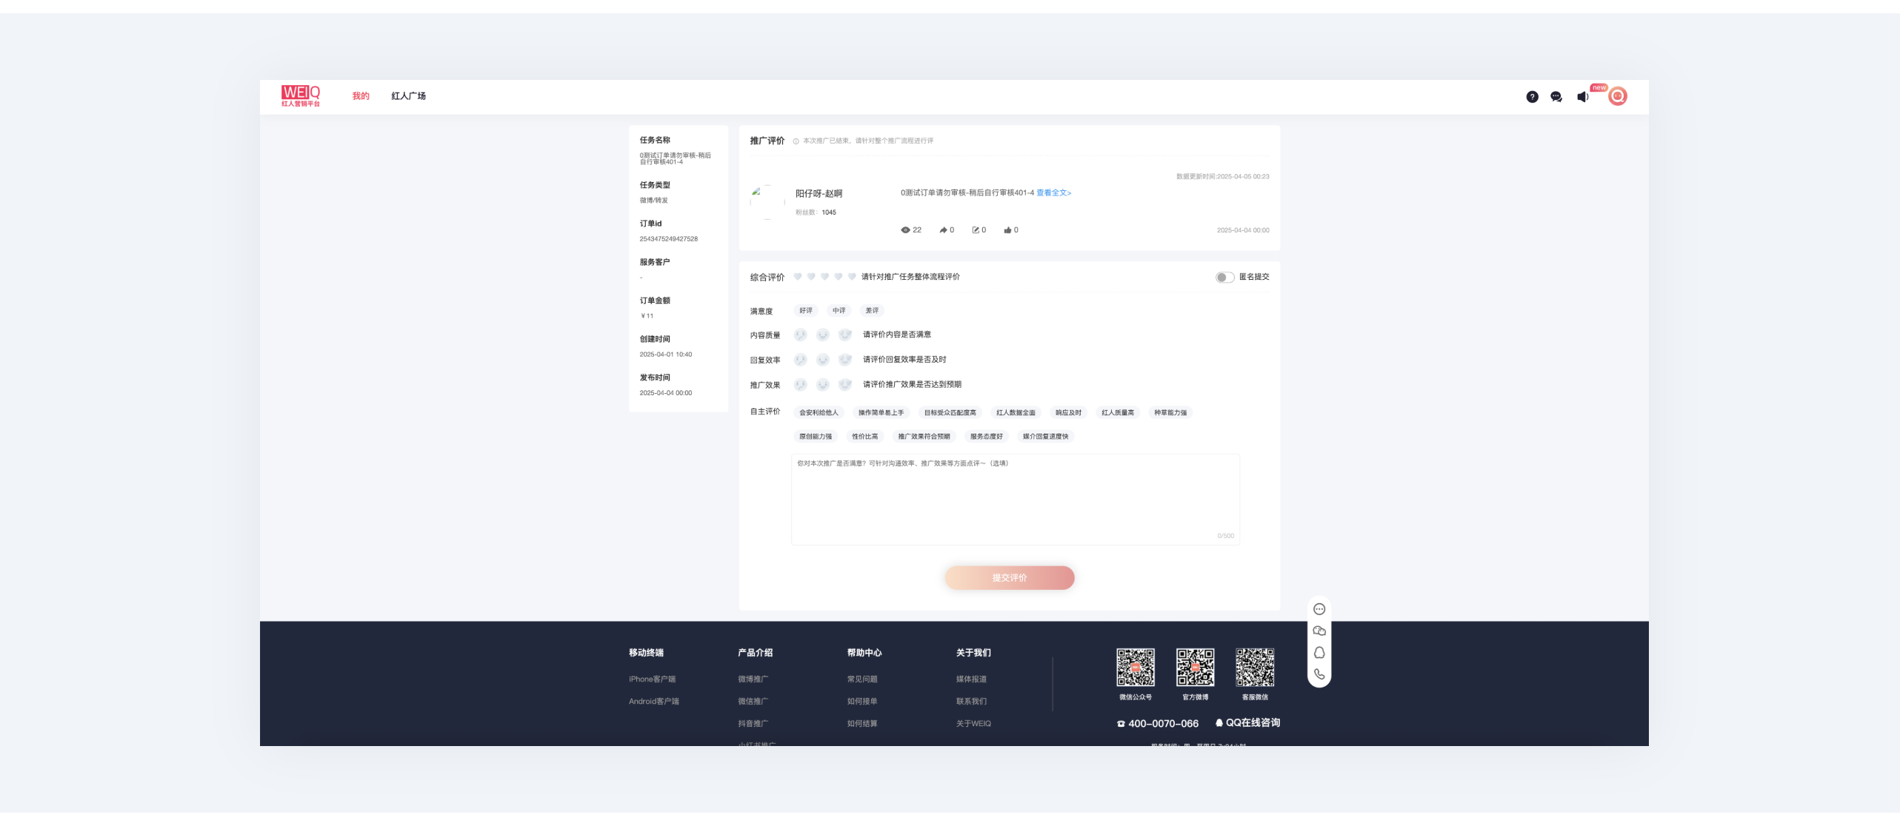Select the smiling face for 回复效率
The height and width of the screenshot is (826, 1900).
pyautogui.click(x=822, y=360)
